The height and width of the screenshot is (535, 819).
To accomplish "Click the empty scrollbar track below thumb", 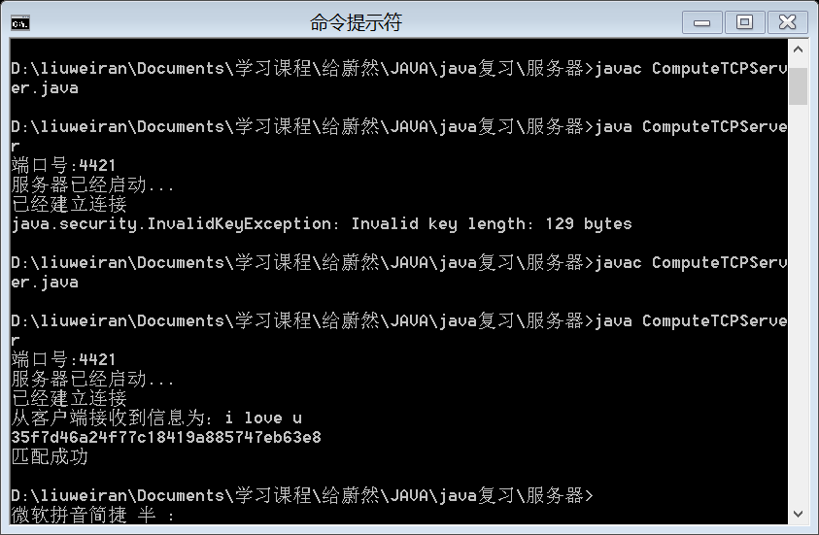I will (x=798, y=305).
